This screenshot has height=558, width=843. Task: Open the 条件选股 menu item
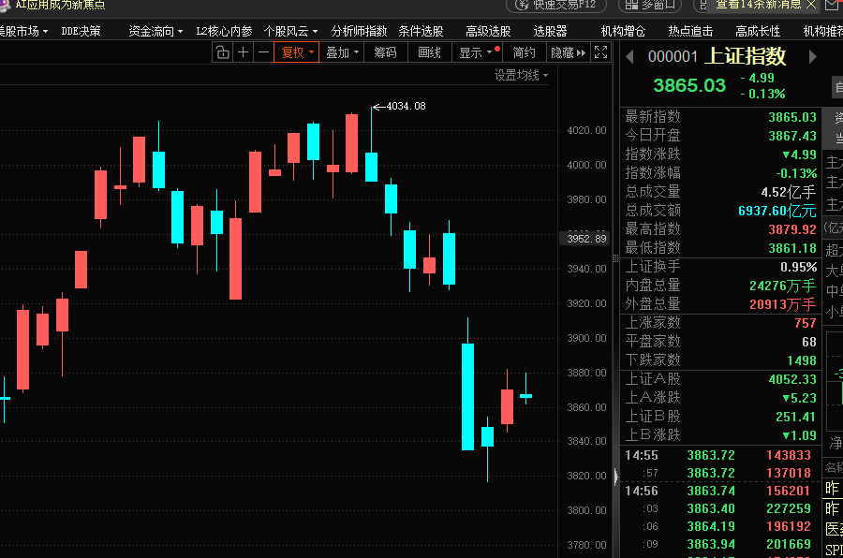[420, 31]
